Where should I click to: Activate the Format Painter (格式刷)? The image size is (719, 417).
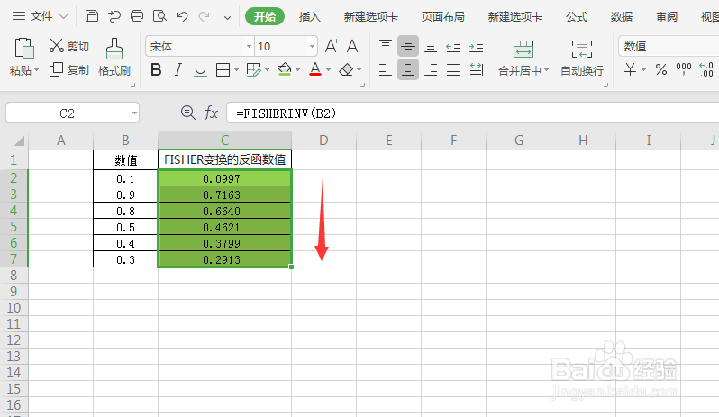[114, 58]
